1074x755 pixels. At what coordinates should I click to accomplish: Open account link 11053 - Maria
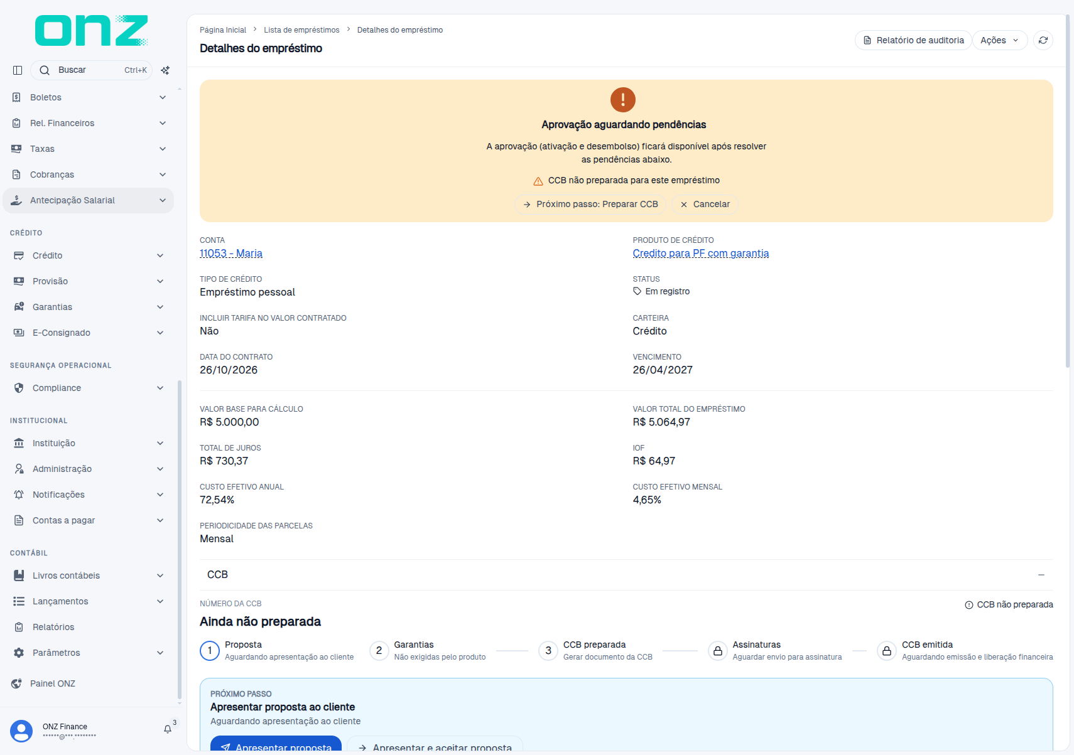point(231,254)
